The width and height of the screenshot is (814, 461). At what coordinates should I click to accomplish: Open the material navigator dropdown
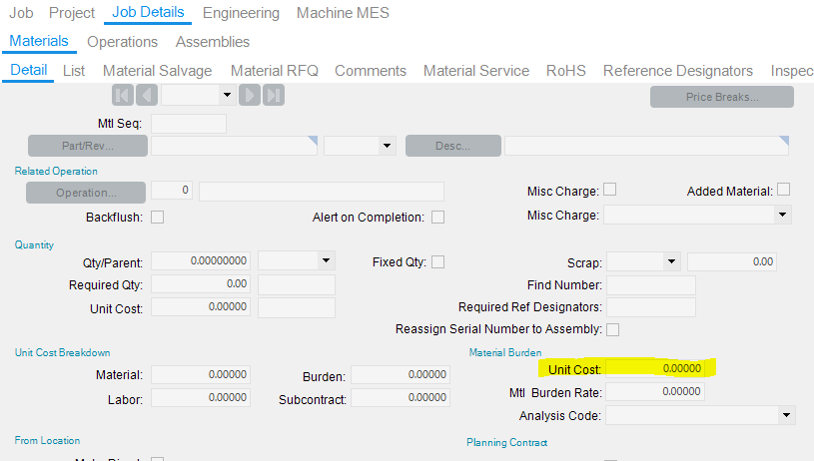click(x=227, y=95)
